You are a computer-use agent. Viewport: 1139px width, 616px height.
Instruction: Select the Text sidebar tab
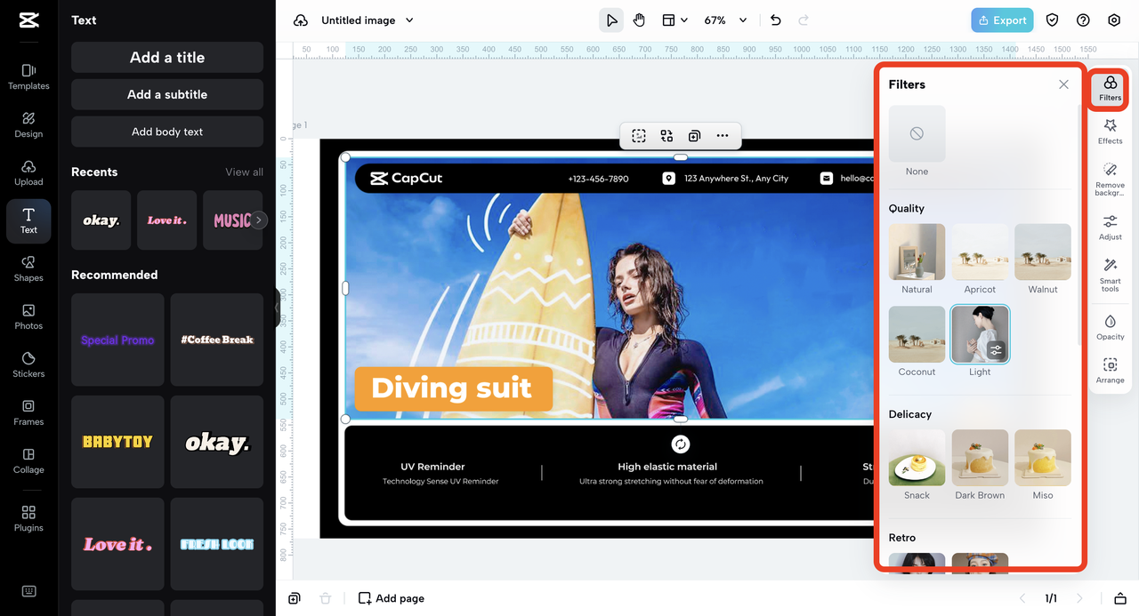point(28,220)
